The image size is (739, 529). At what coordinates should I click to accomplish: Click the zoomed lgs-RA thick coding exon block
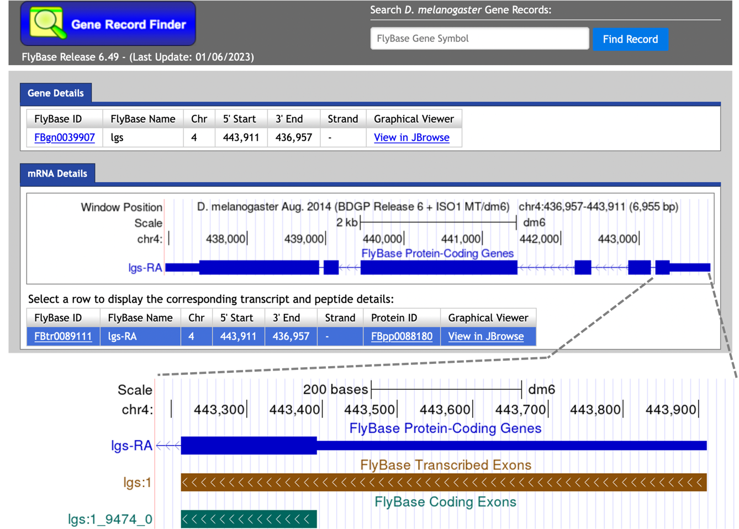(249, 446)
